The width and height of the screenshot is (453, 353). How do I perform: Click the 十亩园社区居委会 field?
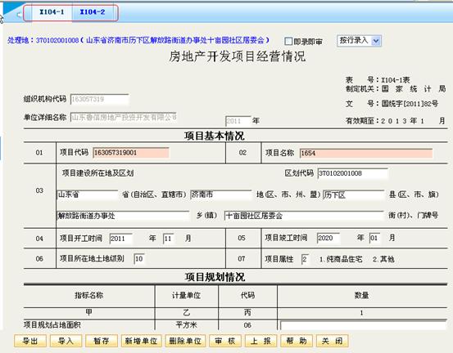tap(304, 216)
